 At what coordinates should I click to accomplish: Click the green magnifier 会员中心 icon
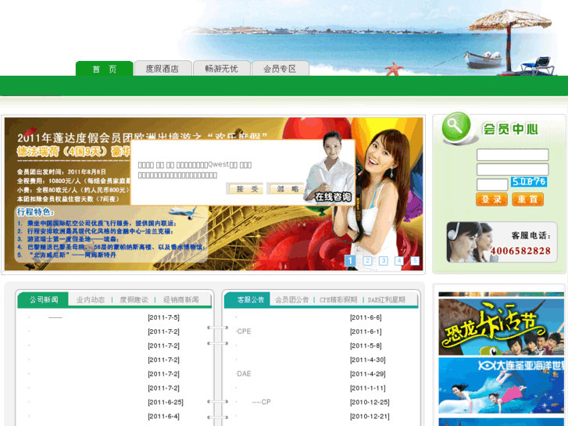tap(456, 127)
